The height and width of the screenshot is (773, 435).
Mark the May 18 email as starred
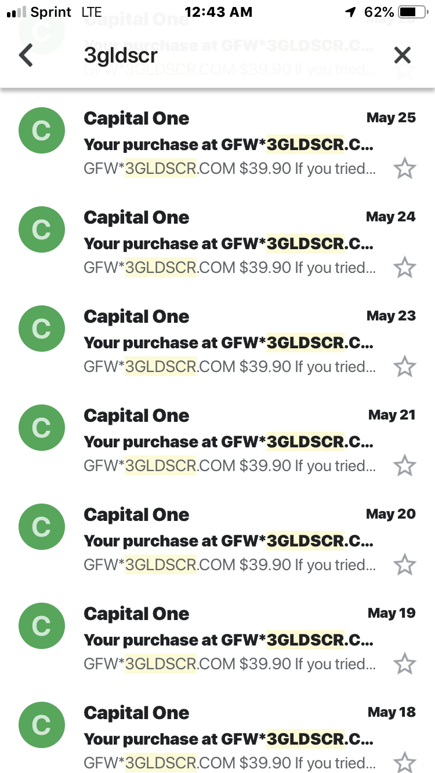tap(405, 762)
